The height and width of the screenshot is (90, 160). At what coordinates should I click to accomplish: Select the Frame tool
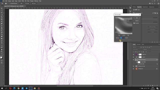click(x=2, y=19)
